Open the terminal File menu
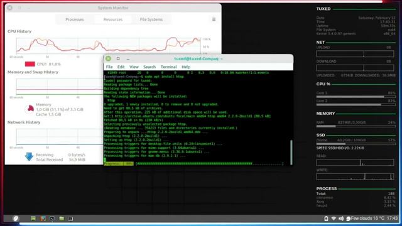 pos(109,67)
